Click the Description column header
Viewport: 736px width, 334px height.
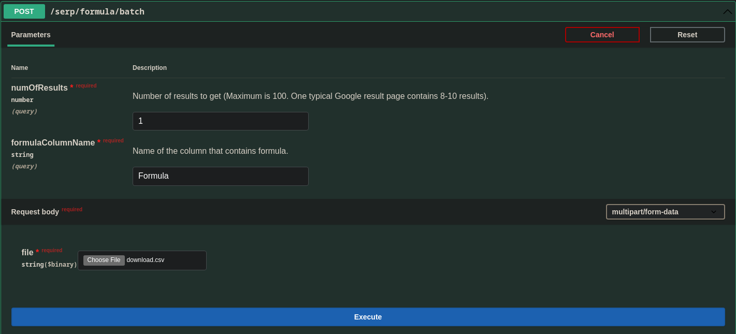[150, 68]
